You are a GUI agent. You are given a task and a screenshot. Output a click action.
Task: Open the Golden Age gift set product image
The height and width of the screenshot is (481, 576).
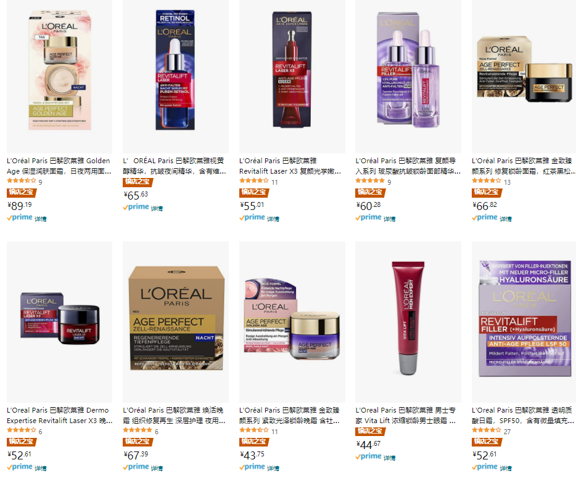pyautogui.click(x=59, y=70)
